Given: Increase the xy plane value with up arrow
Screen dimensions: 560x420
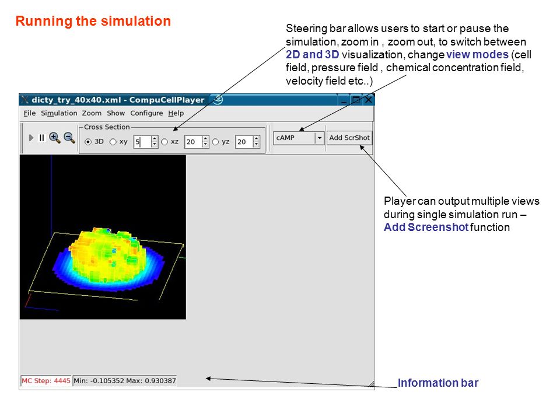Looking at the screenshot, I should [154, 139].
